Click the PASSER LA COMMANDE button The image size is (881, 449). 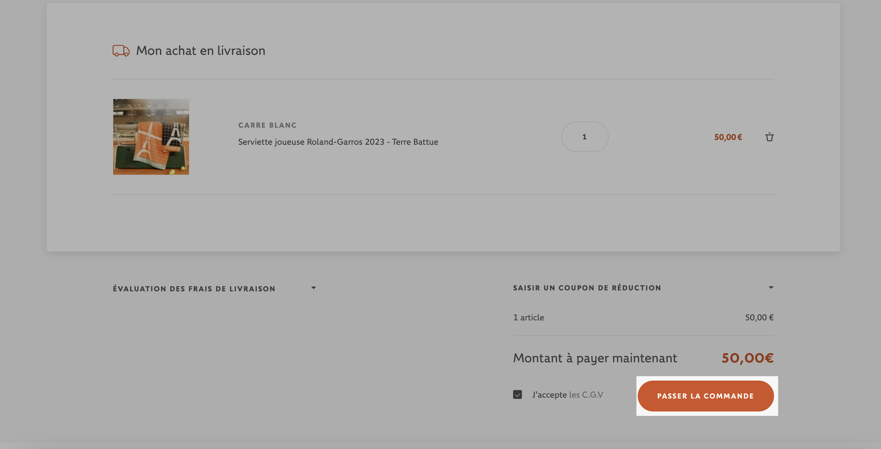tap(706, 396)
